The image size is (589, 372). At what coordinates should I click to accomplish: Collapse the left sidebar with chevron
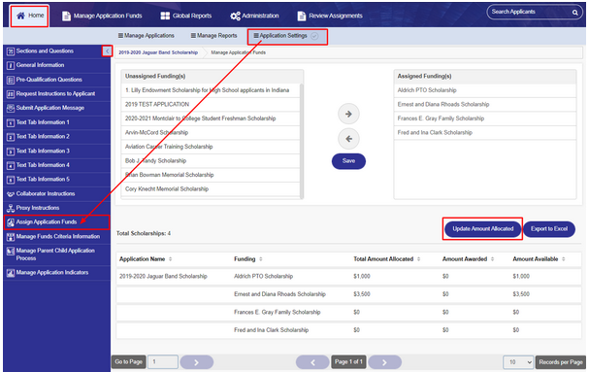[107, 51]
